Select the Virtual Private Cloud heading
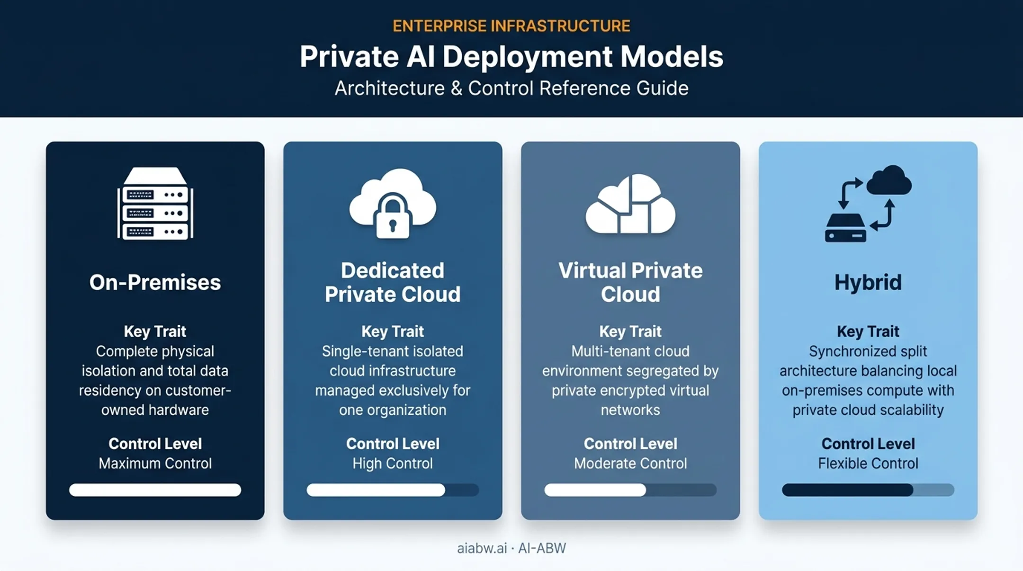The image size is (1023, 571). (630, 282)
